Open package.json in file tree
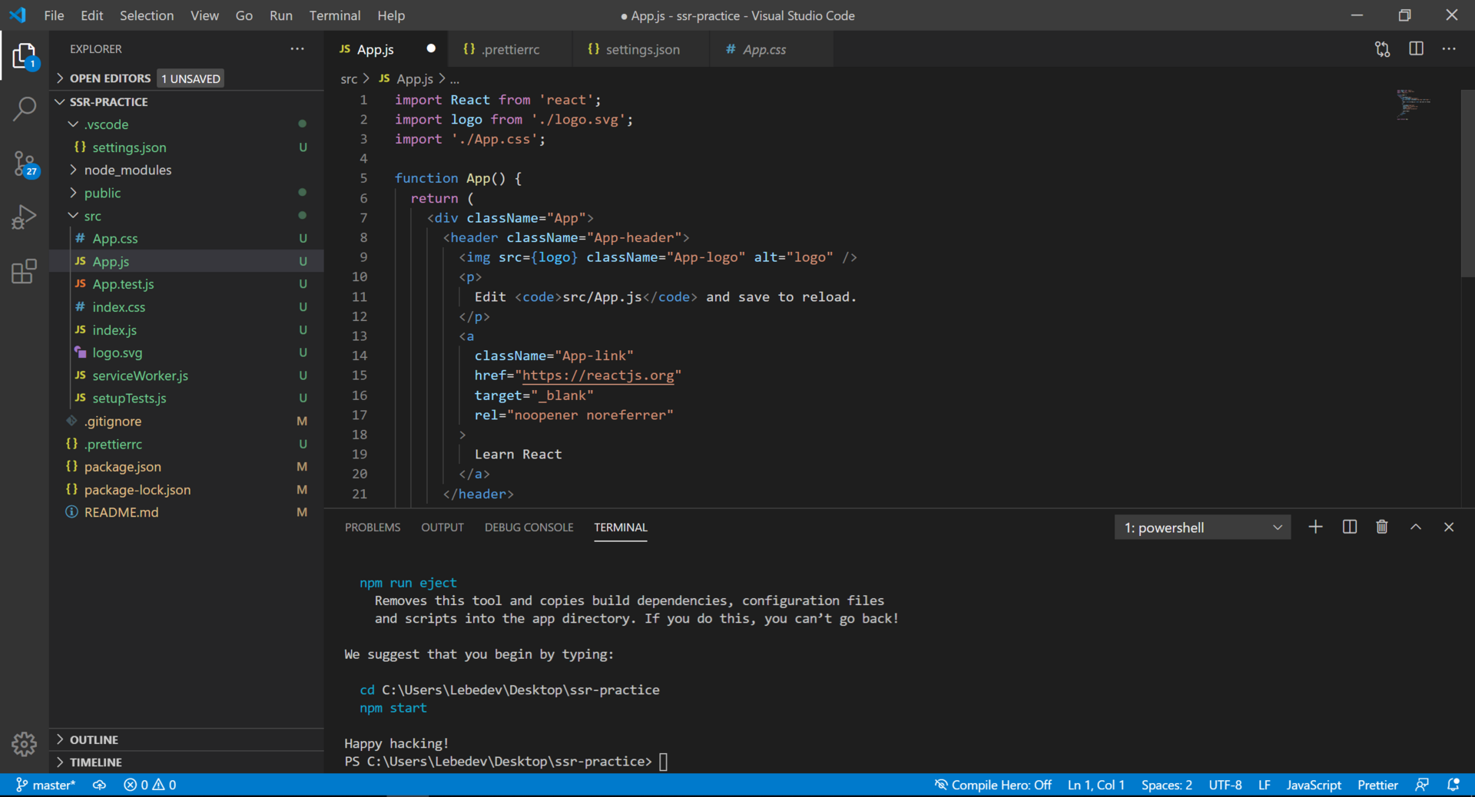This screenshot has height=797, width=1475. (187, 467)
